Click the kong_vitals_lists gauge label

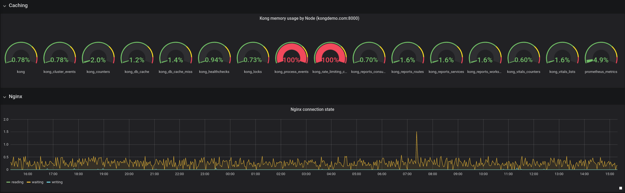(x=562, y=72)
